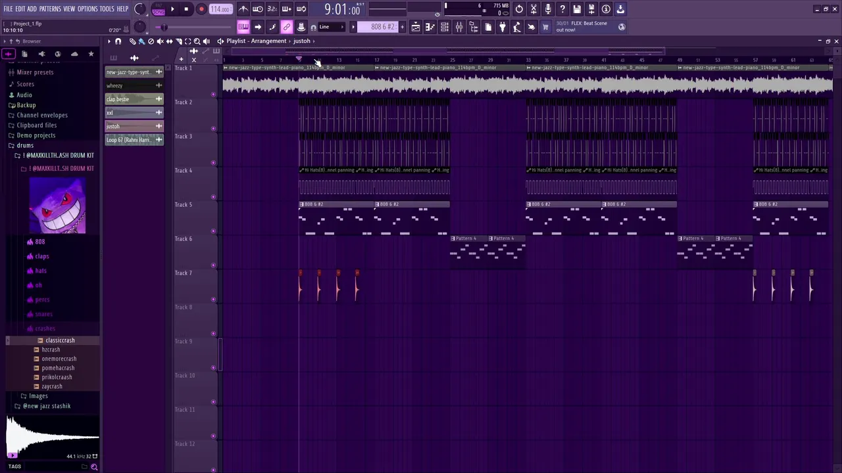Add new pattern with plus button
The height and width of the screenshot is (473, 842).
tap(403, 27)
